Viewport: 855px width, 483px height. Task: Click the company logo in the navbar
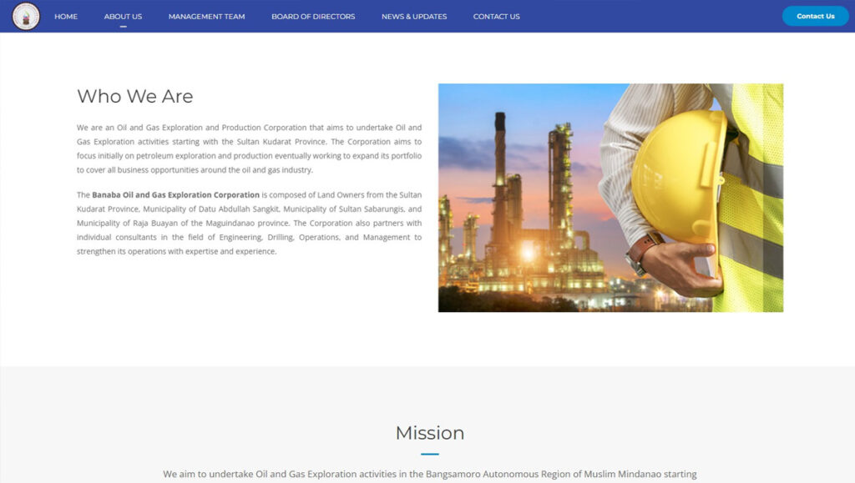(26, 16)
